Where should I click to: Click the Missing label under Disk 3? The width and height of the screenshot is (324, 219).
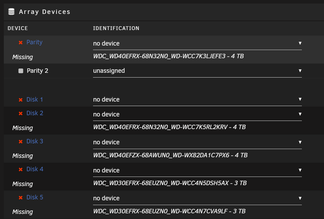(x=23, y=156)
